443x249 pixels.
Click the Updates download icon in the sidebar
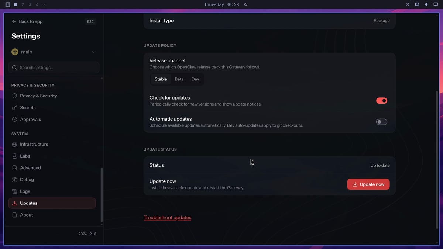(x=14, y=203)
